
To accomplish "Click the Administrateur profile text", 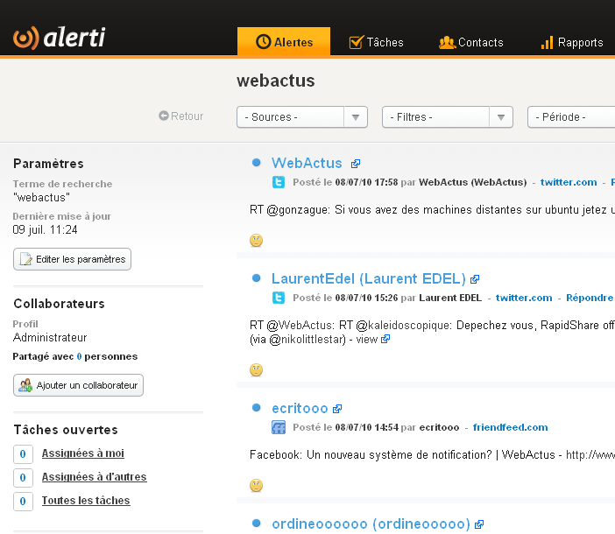I will pos(50,337).
